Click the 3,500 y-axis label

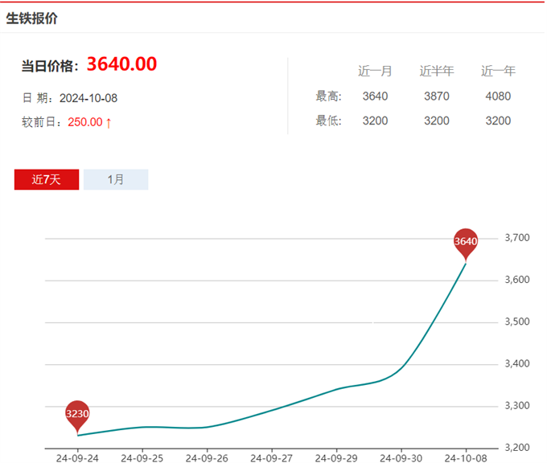click(516, 322)
